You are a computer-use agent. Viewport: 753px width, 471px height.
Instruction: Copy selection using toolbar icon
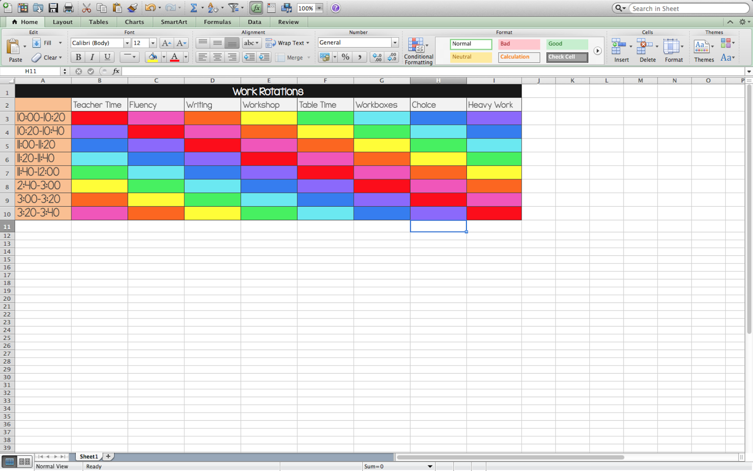click(102, 8)
